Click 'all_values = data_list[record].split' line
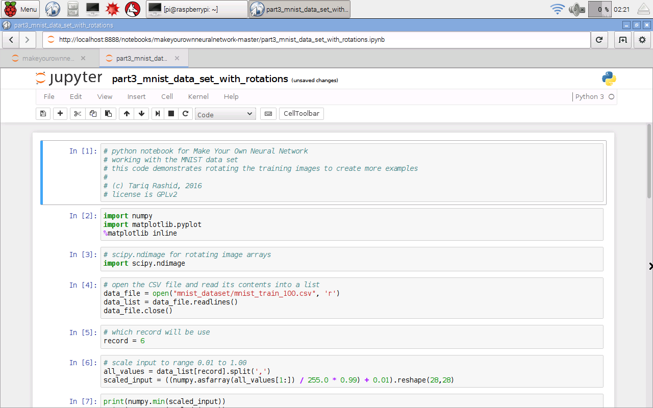Viewport: 653px width, 408px height. (x=187, y=371)
